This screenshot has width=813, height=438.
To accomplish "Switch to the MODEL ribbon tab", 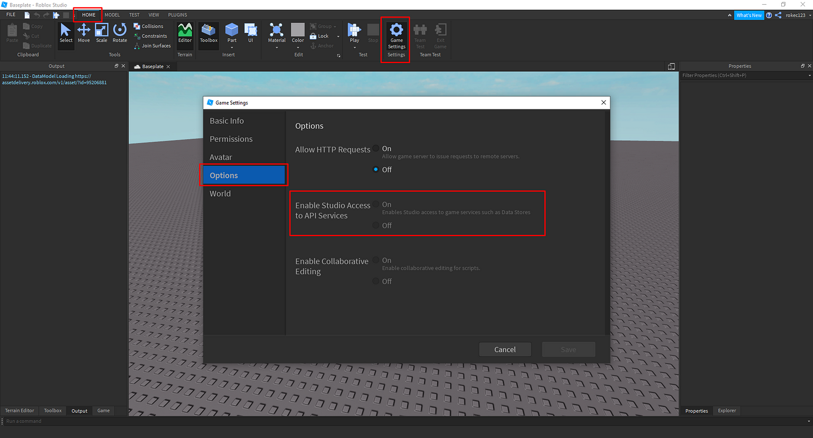I will pyautogui.click(x=112, y=14).
